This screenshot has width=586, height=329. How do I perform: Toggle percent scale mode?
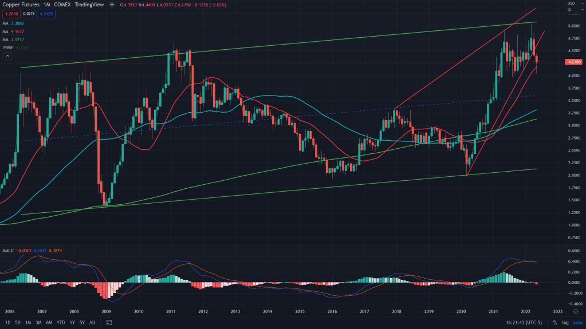[554, 323]
